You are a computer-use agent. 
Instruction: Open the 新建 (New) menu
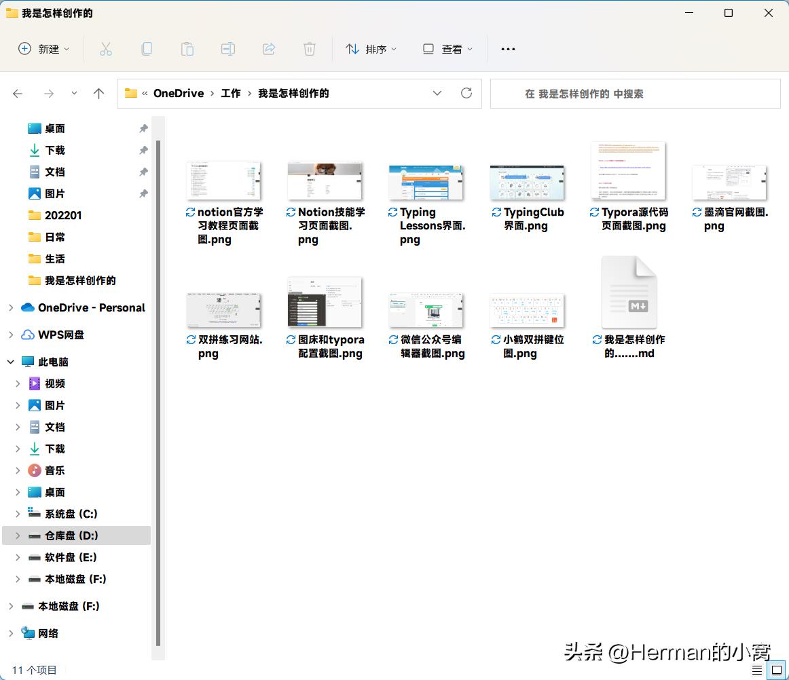(43, 48)
